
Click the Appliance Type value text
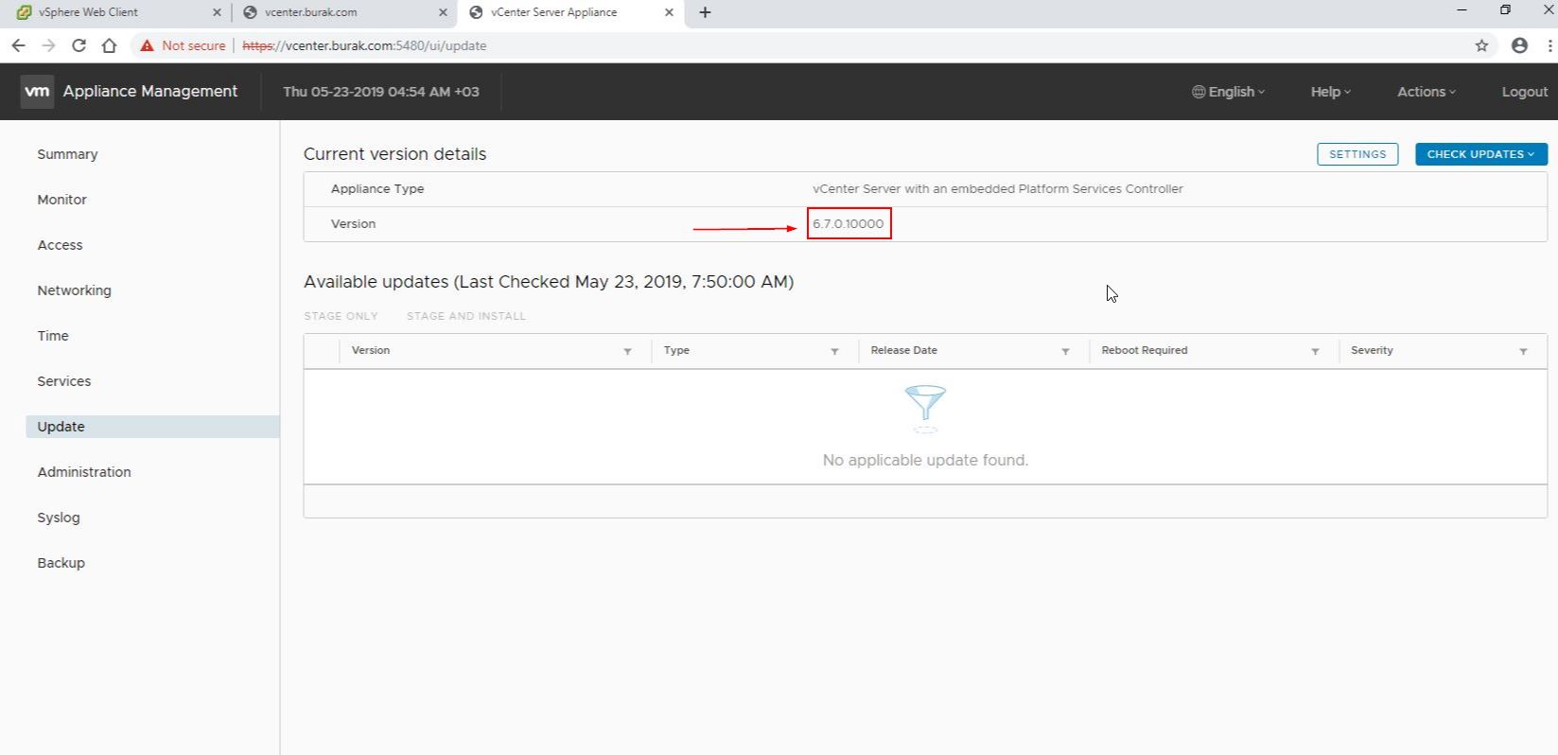point(998,189)
